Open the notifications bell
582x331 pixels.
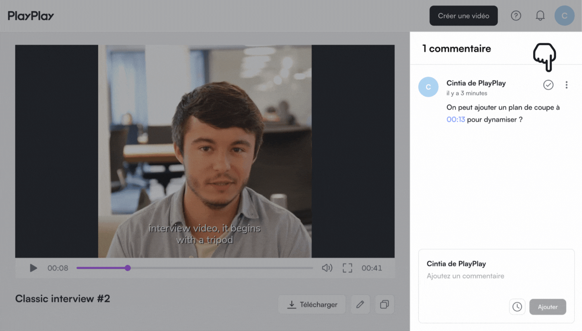pos(540,16)
